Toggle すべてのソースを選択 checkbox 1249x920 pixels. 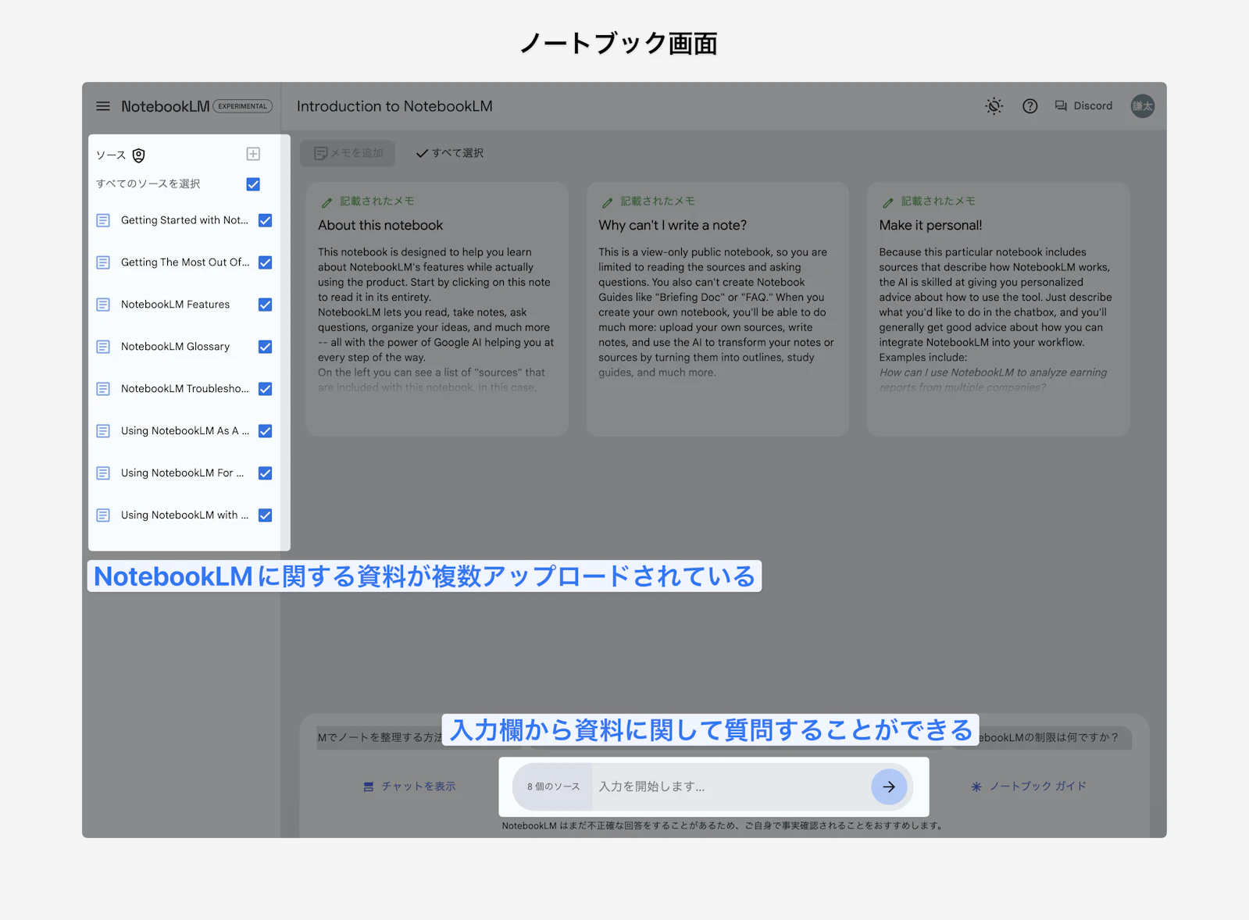(253, 184)
